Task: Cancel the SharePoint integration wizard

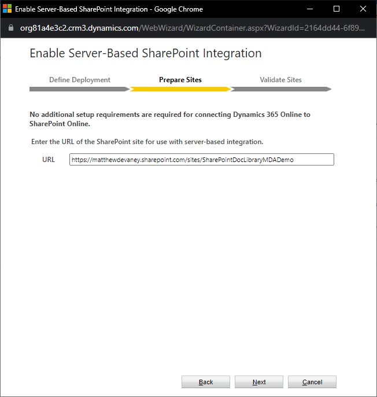Action: pos(312,382)
